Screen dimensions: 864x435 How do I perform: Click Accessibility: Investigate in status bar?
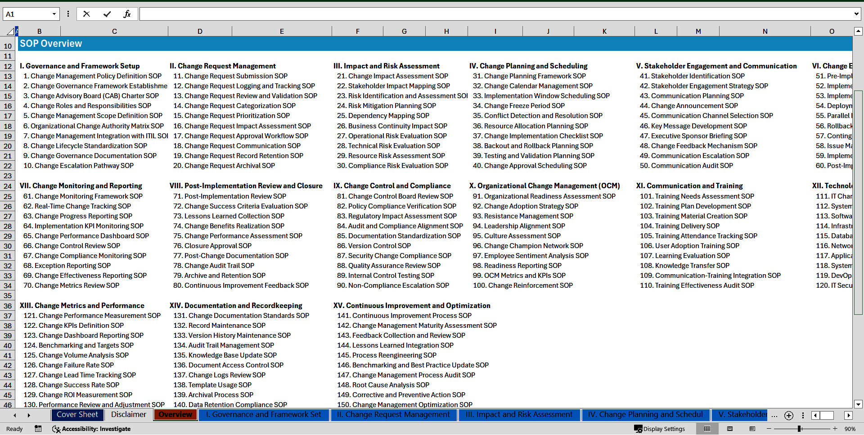(91, 429)
